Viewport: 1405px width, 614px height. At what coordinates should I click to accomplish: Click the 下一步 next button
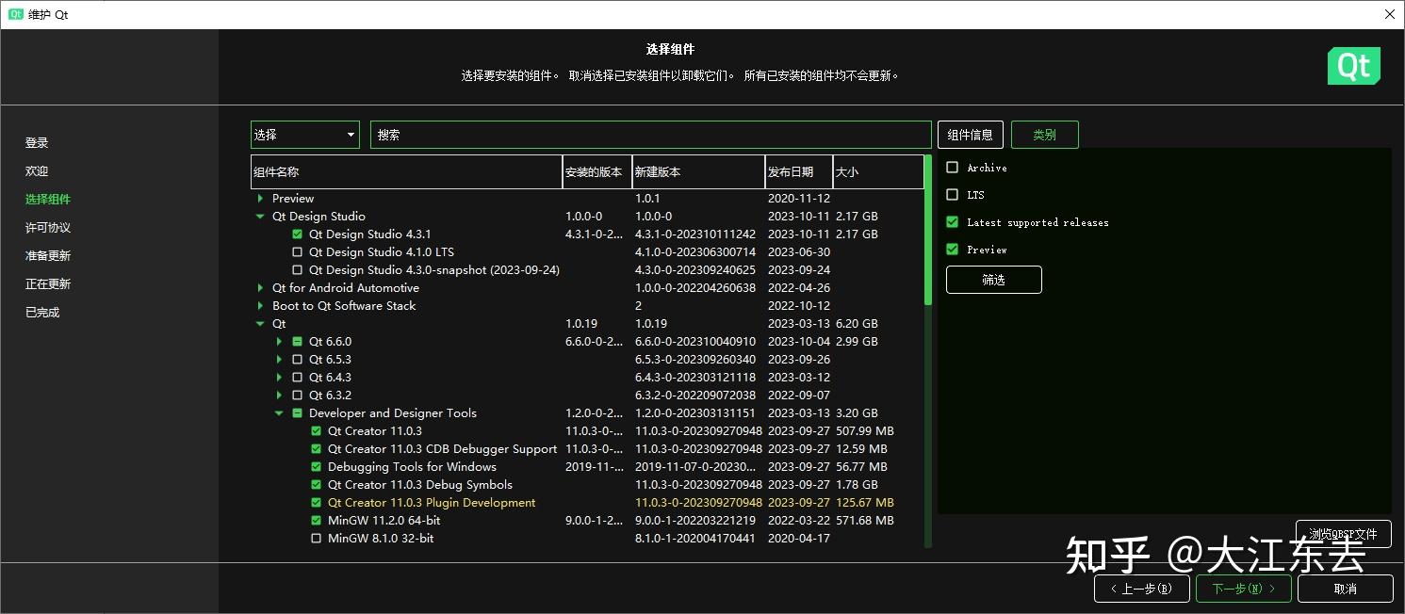tap(1243, 588)
